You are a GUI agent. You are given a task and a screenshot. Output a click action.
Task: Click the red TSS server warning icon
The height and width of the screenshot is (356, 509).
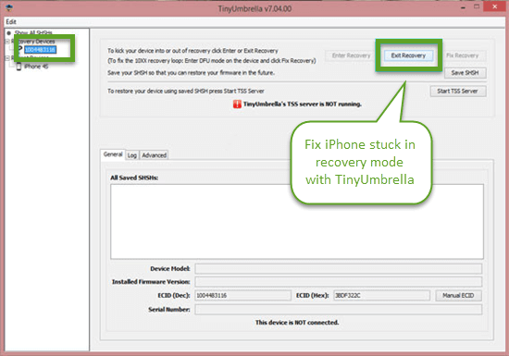pos(237,104)
